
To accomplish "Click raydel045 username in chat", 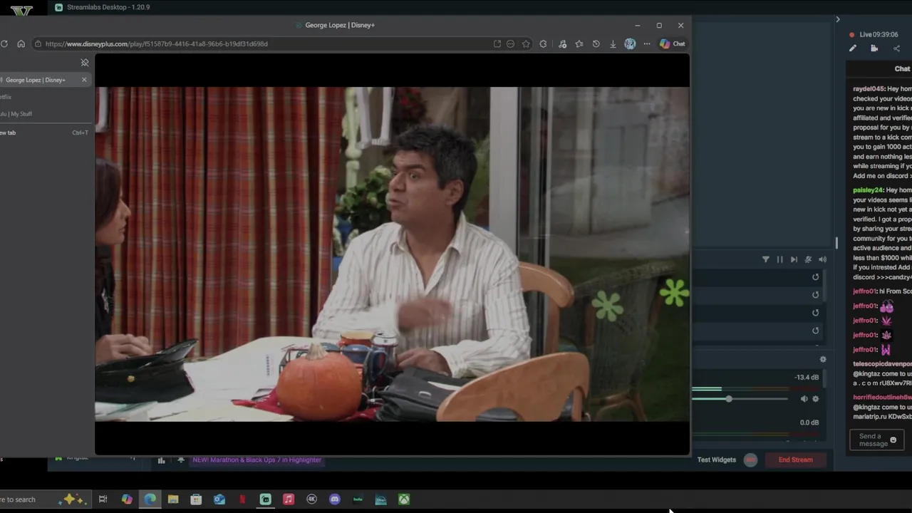I will pyautogui.click(x=869, y=89).
